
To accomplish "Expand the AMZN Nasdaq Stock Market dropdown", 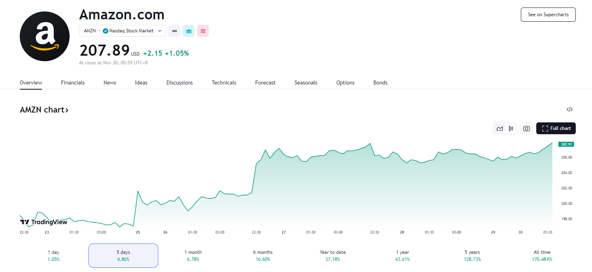I will click(x=123, y=31).
